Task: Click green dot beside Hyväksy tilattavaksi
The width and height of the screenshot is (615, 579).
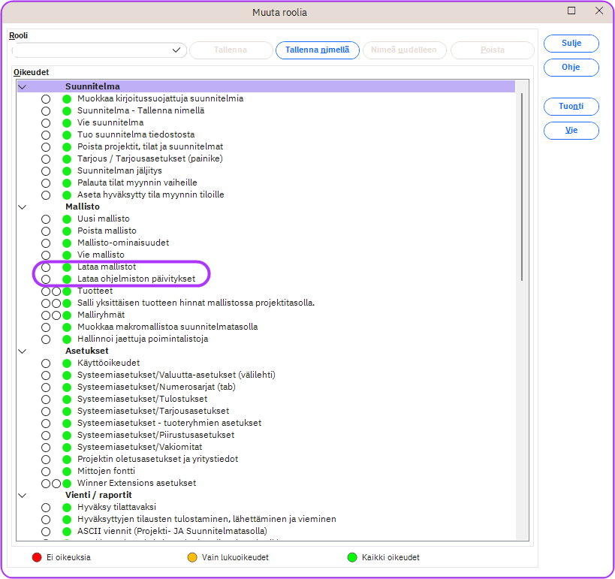Action: click(67, 507)
